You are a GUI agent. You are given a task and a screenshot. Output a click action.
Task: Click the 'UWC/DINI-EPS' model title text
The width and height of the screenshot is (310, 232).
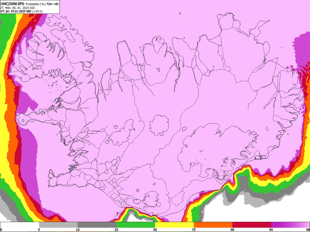12,4
